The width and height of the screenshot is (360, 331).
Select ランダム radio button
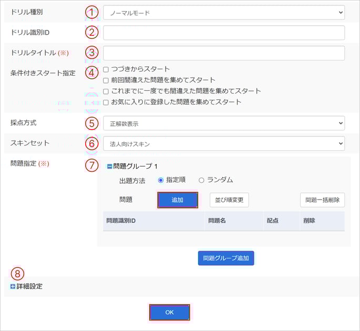point(201,180)
